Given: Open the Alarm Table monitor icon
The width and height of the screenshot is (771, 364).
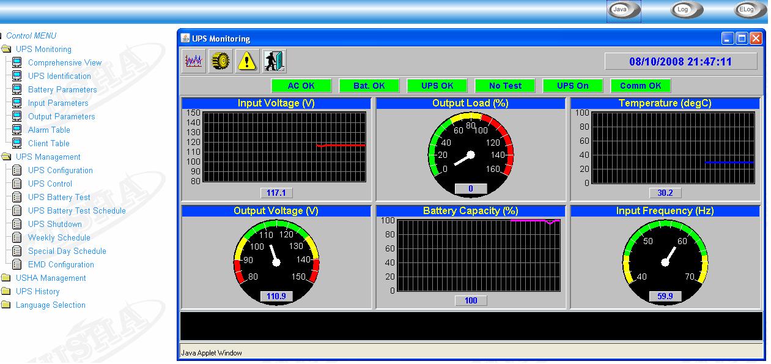Looking at the screenshot, I should click(16, 130).
